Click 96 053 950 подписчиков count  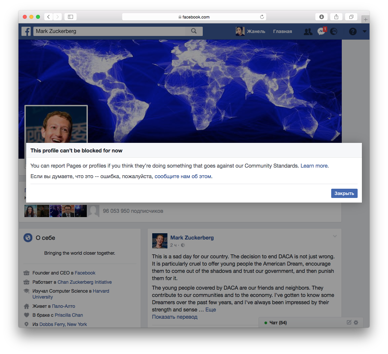pyautogui.click(x=133, y=211)
